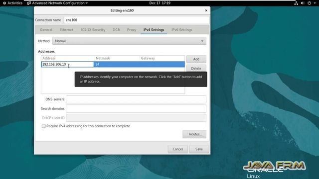Open the Method dropdown set to Manual

point(129,41)
